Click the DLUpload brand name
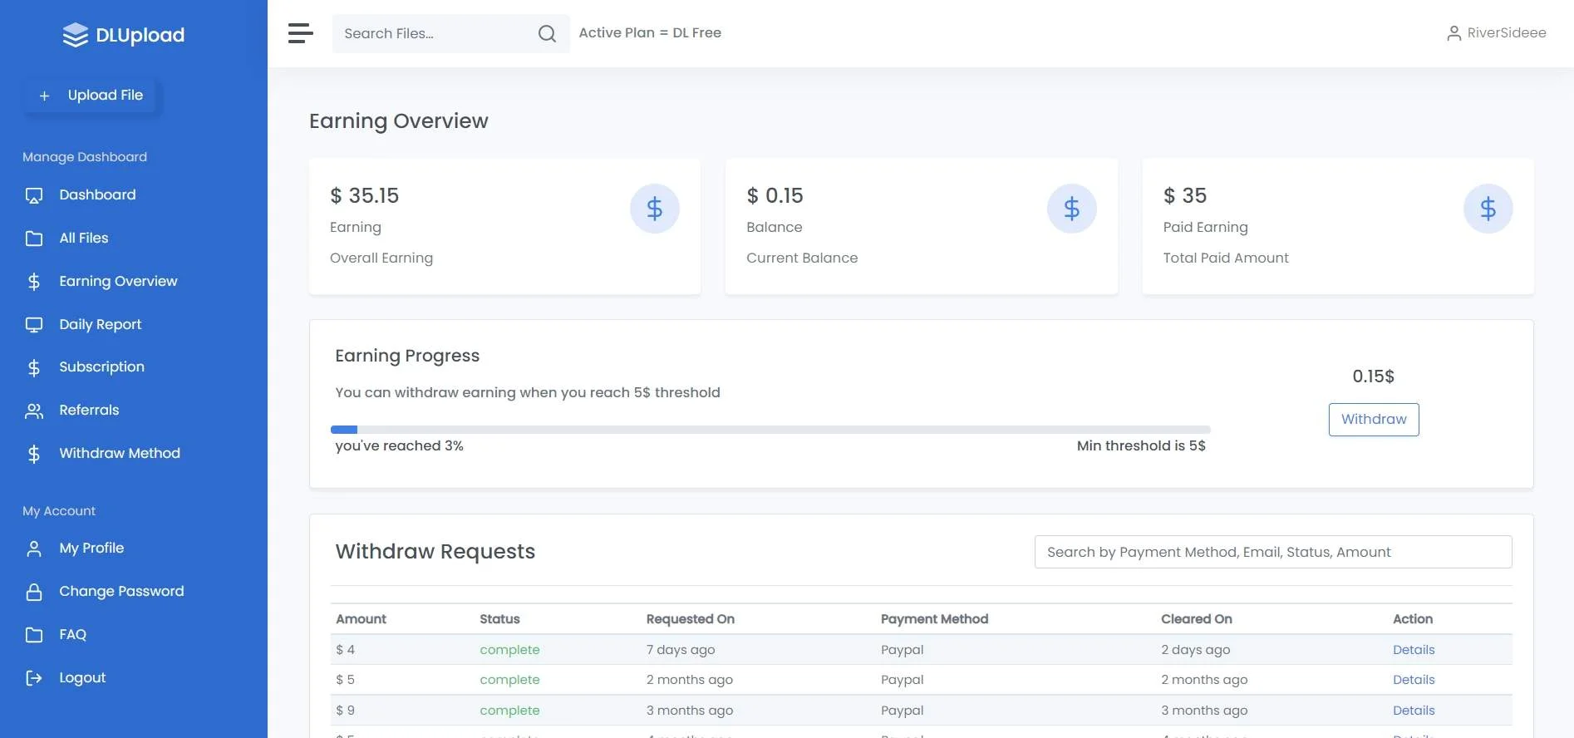Image resolution: width=1574 pixels, height=738 pixels. click(x=140, y=35)
